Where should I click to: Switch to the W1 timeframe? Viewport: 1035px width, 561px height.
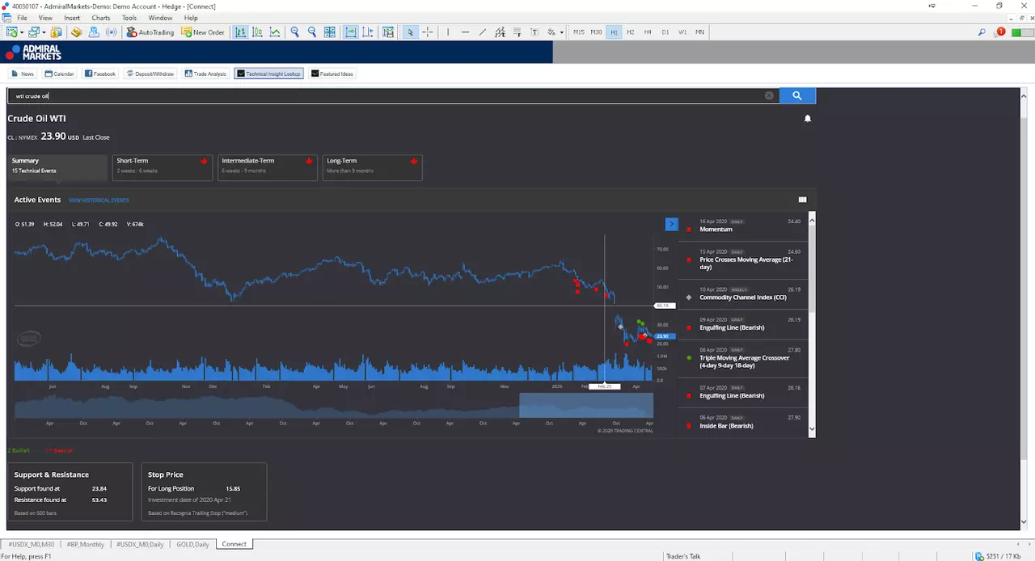point(682,32)
